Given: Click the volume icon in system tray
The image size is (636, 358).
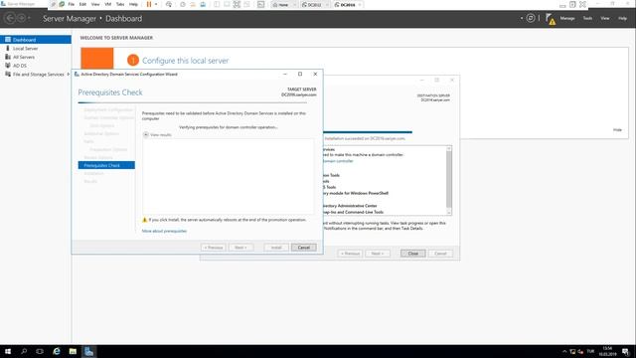Looking at the screenshot, I should (x=580, y=351).
